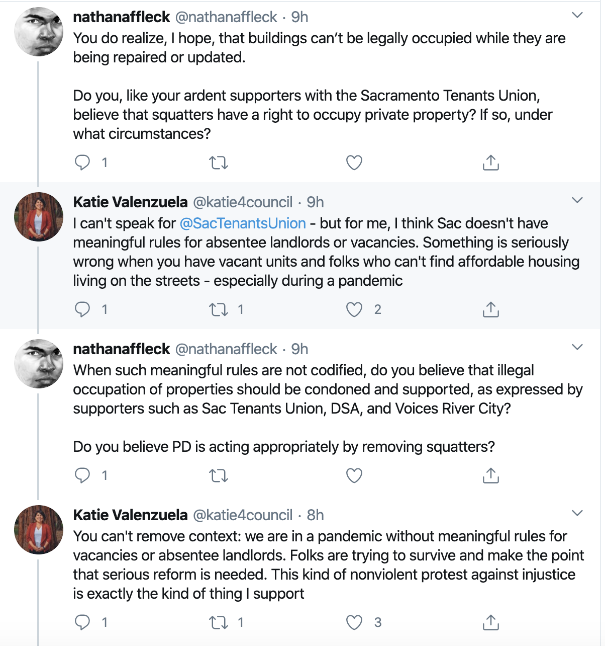The height and width of the screenshot is (646, 605).
Task: Reply to nathanaffleck's tweet about PD removing squatters
Action: (x=82, y=475)
